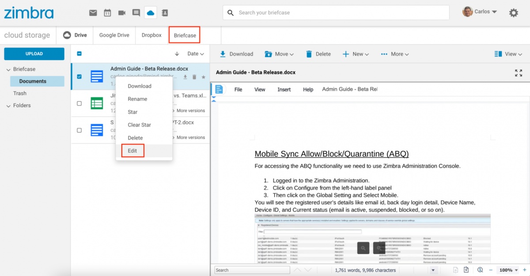Uncheck the Admin Guide file checkbox
The image size is (530, 276).
click(79, 76)
